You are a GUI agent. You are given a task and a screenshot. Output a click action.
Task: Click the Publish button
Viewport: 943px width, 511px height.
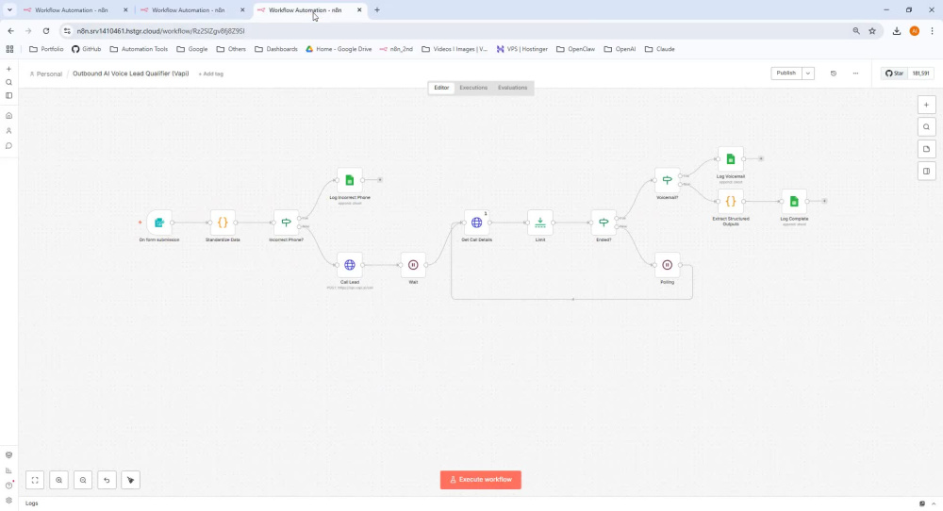pyautogui.click(x=786, y=74)
